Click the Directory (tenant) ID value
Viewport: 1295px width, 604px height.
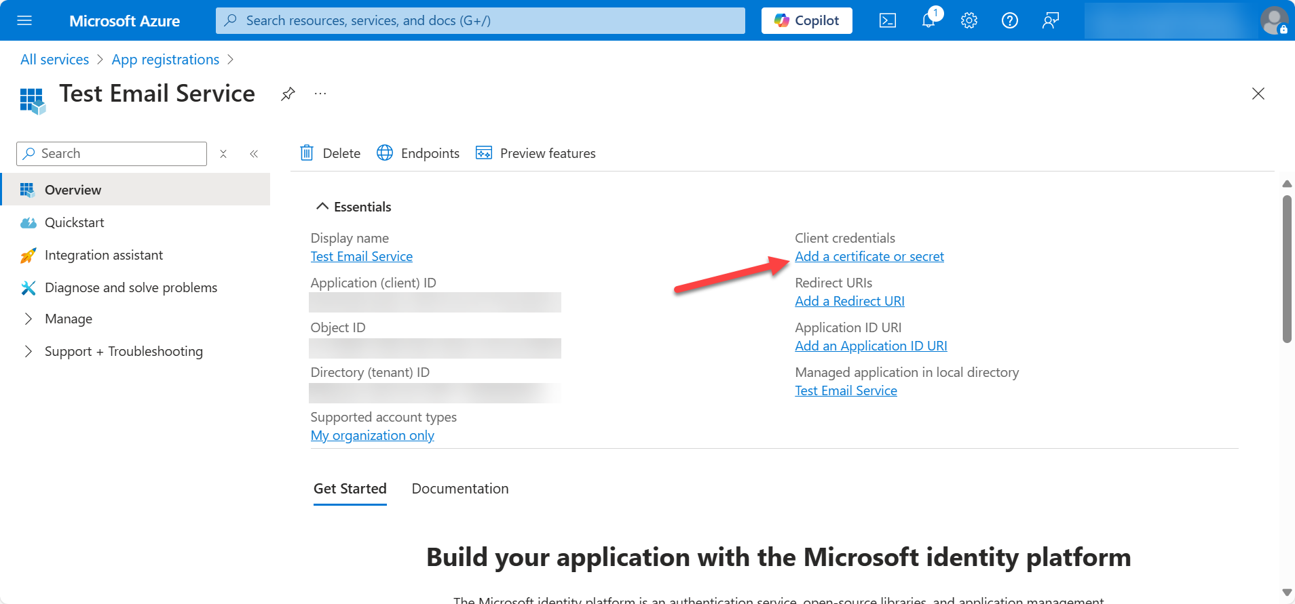(x=435, y=393)
